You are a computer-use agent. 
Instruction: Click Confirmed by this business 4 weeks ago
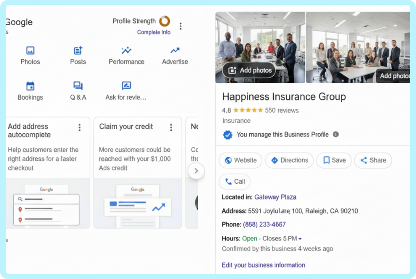pos(277,249)
